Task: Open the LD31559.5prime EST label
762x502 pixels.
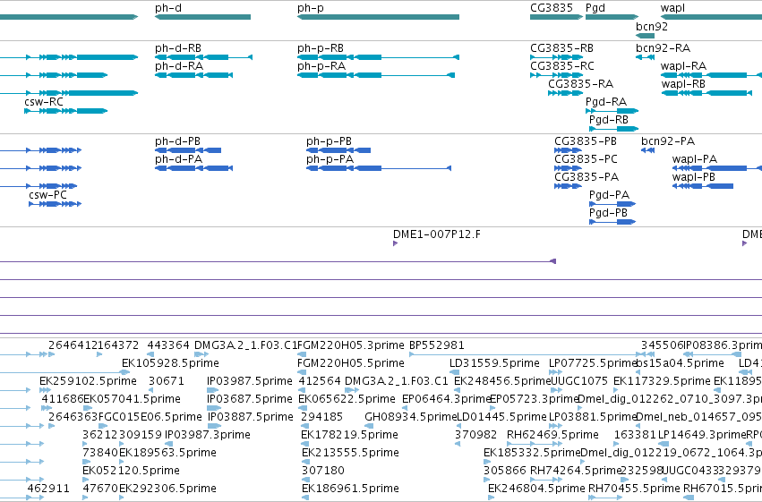Action: pos(494,363)
